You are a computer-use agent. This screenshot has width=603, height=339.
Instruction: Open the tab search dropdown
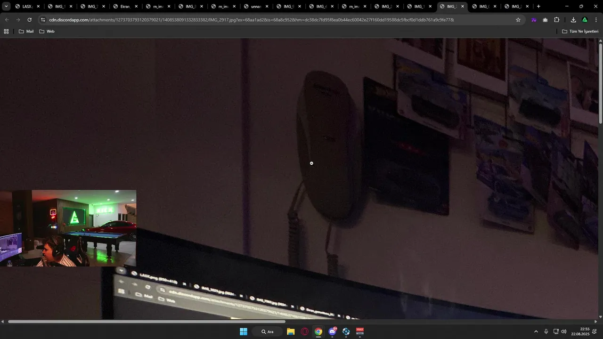(6, 7)
